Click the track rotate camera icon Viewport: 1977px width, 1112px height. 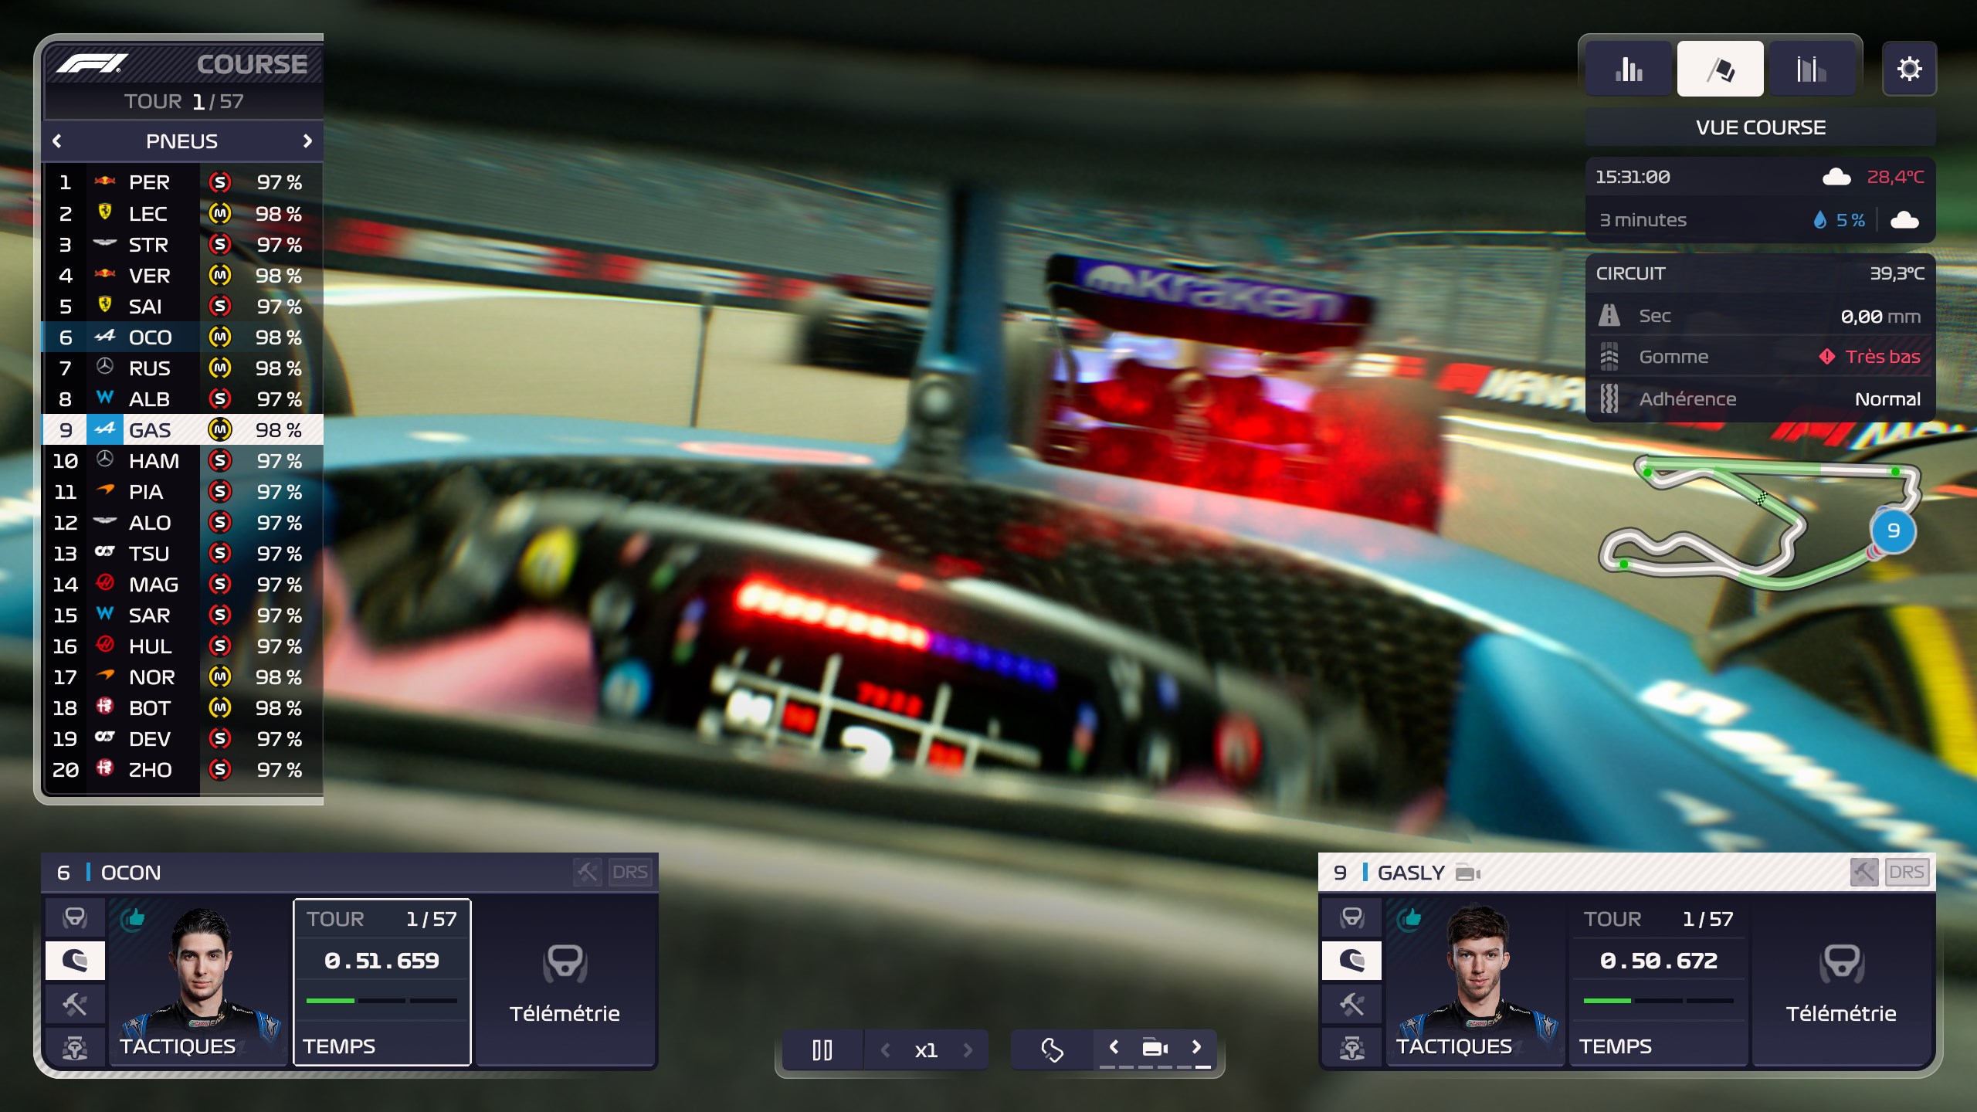pos(1052,1050)
